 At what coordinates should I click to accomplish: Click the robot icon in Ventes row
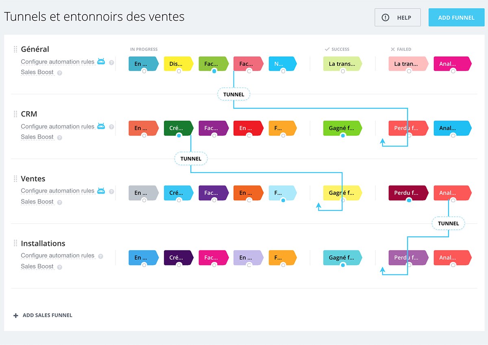[101, 191]
